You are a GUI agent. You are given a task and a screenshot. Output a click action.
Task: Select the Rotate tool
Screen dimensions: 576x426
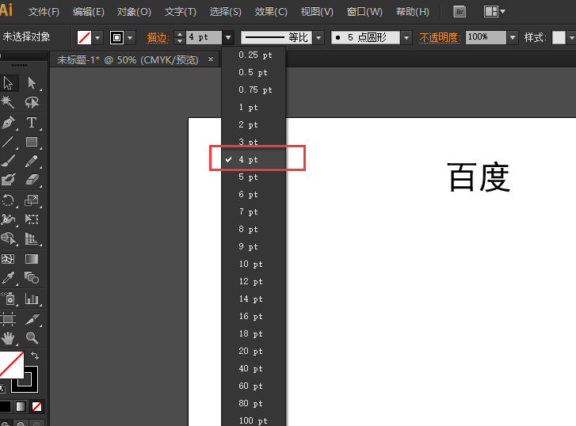pyautogui.click(x=8, y=200)
